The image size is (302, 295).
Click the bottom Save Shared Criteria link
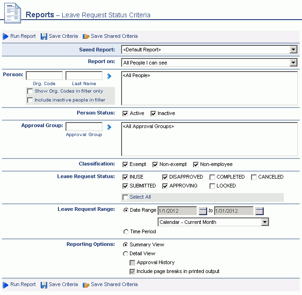coord(114,284)
